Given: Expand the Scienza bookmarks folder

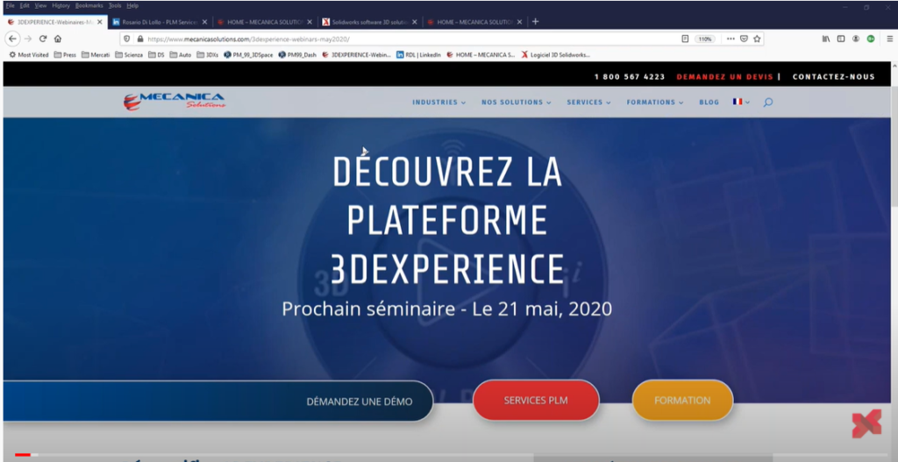Looking at the screenshot, I should click(129, 55).
